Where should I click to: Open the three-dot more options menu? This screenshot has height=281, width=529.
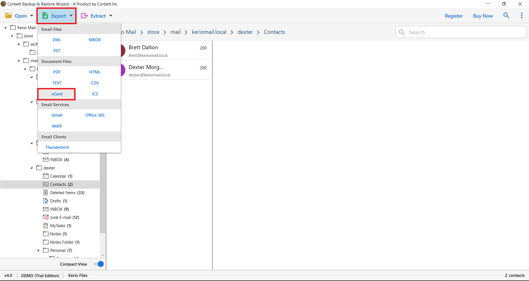(x=522, y=15)
